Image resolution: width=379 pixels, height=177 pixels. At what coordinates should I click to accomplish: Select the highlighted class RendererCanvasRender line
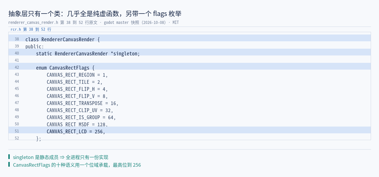(189, 38)
